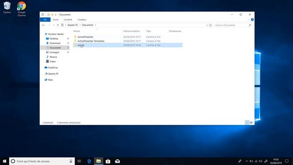This screenshot has height=165, width=293.
Task: Select Documenti in the navigation pane
Action: [x=55, y=48]
